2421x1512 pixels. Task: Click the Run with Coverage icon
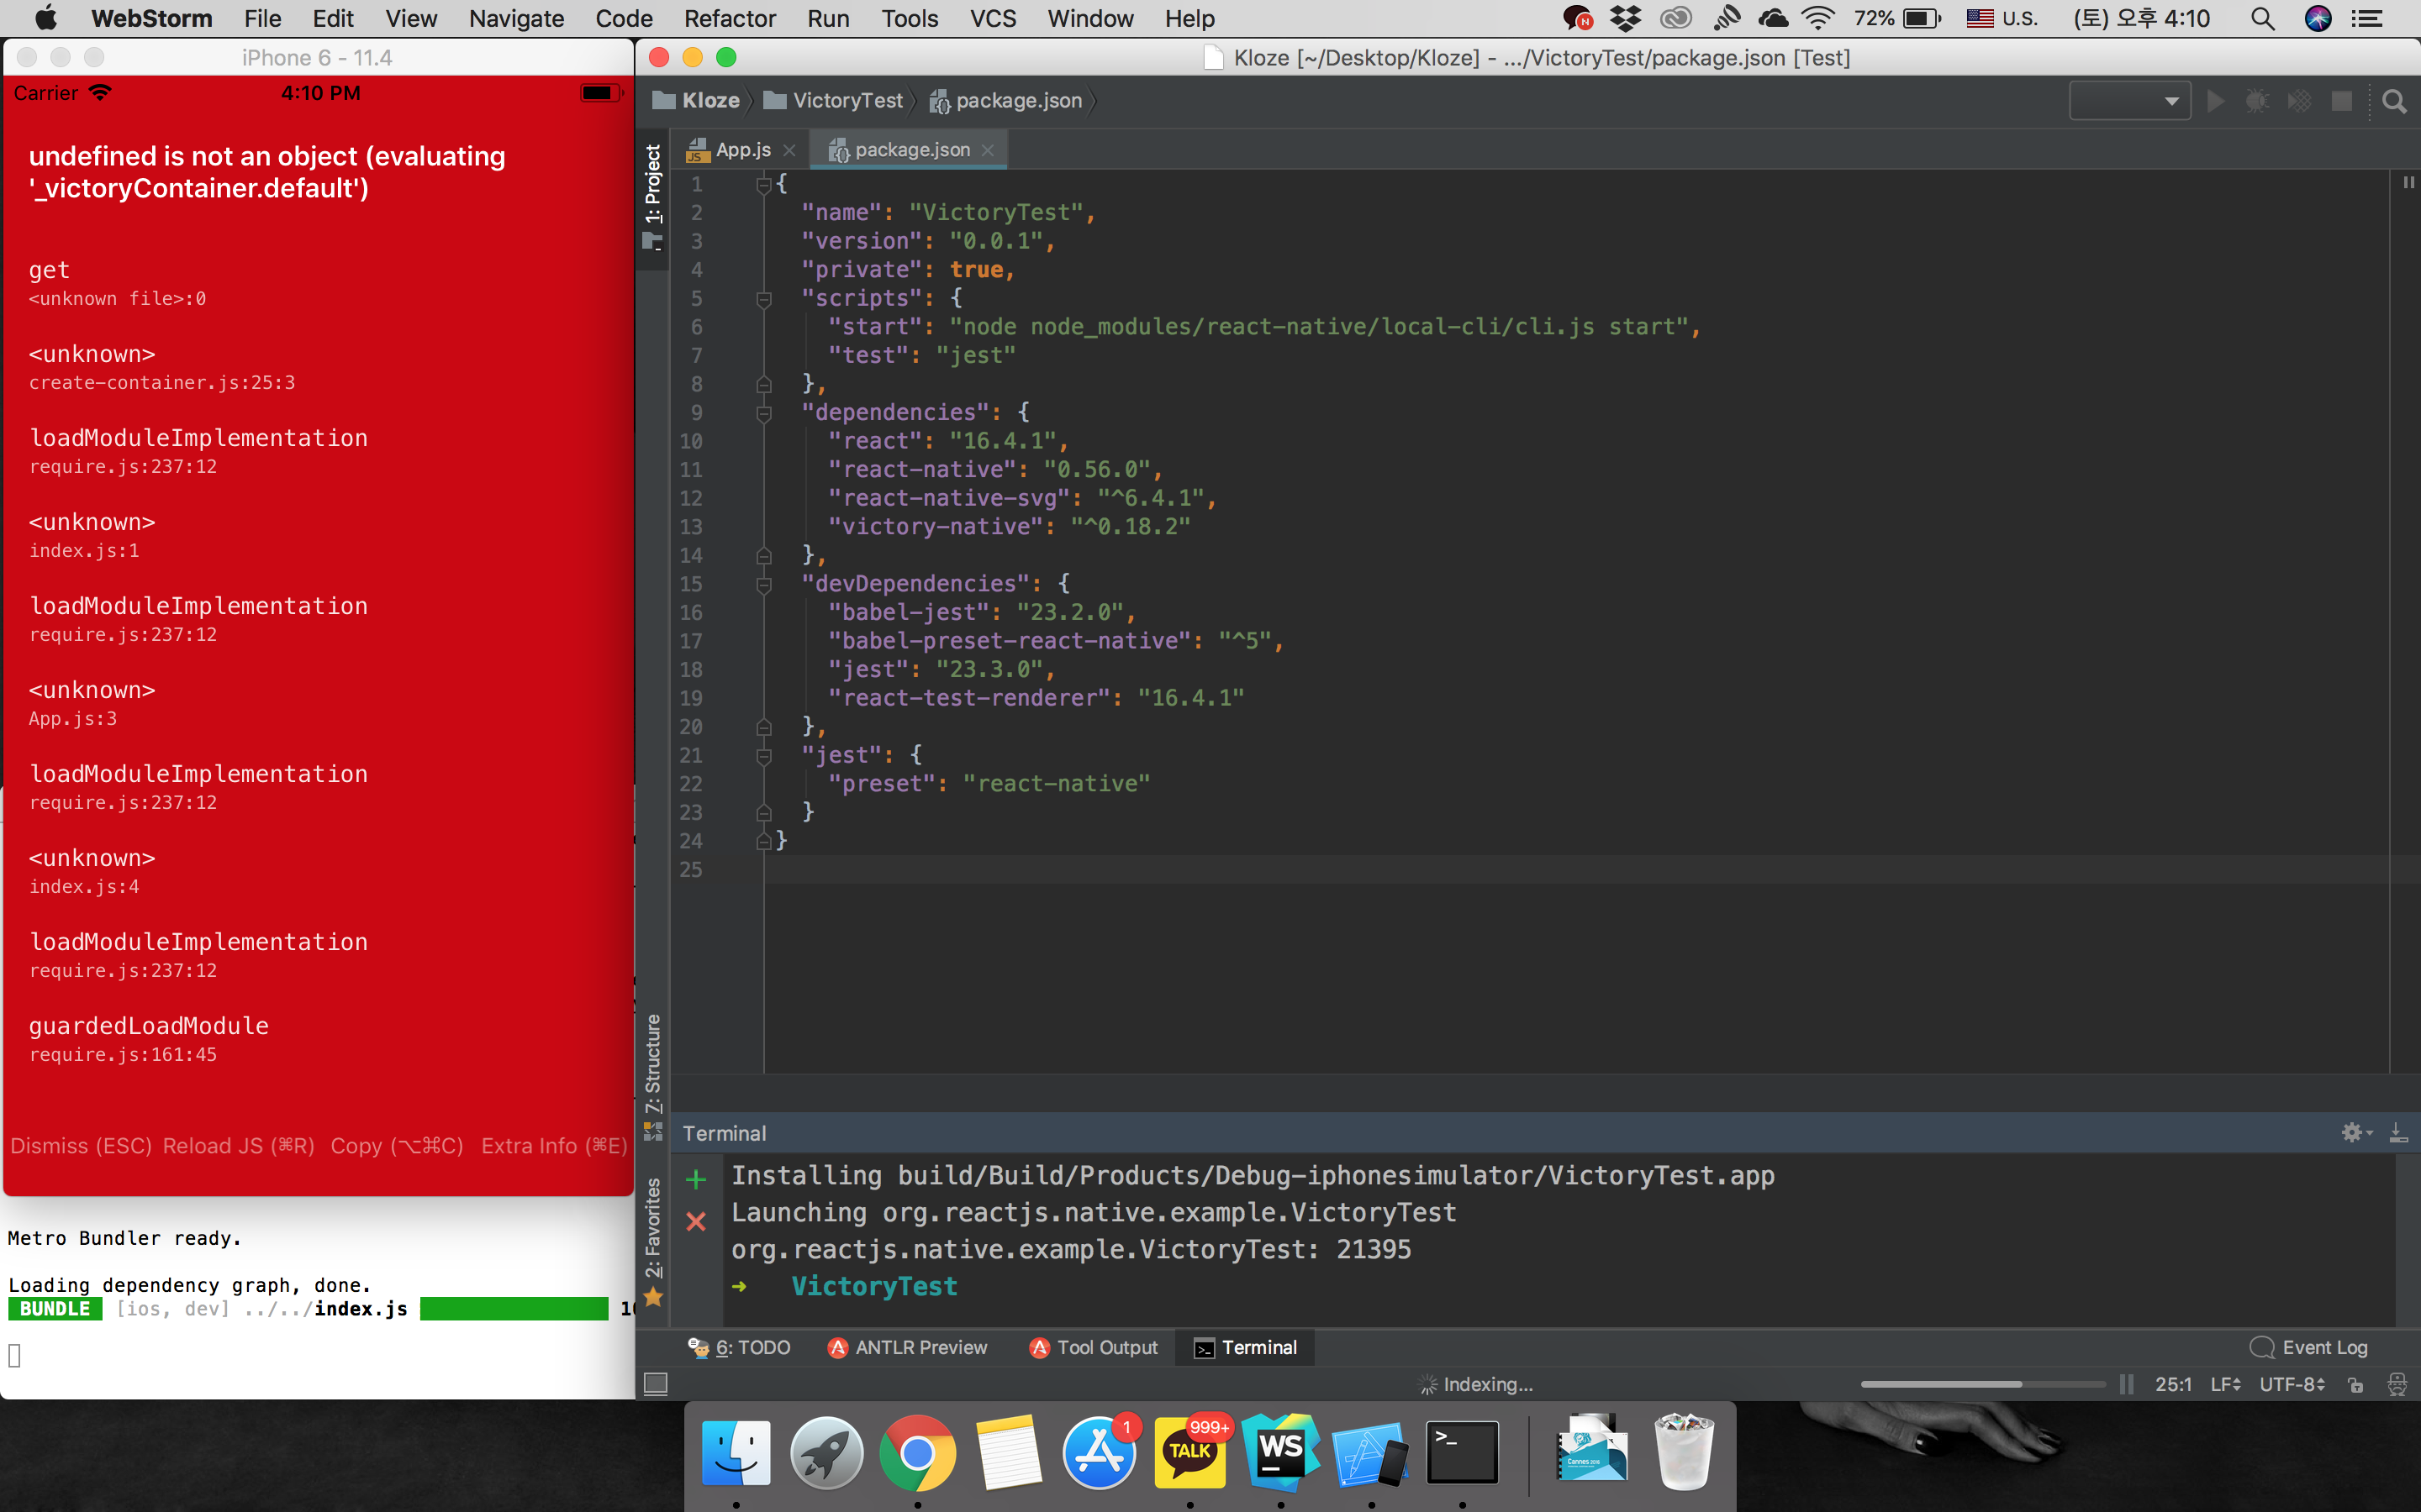pos(2299,101)
